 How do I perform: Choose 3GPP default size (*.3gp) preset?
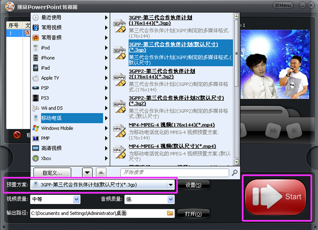coord(172,53)
